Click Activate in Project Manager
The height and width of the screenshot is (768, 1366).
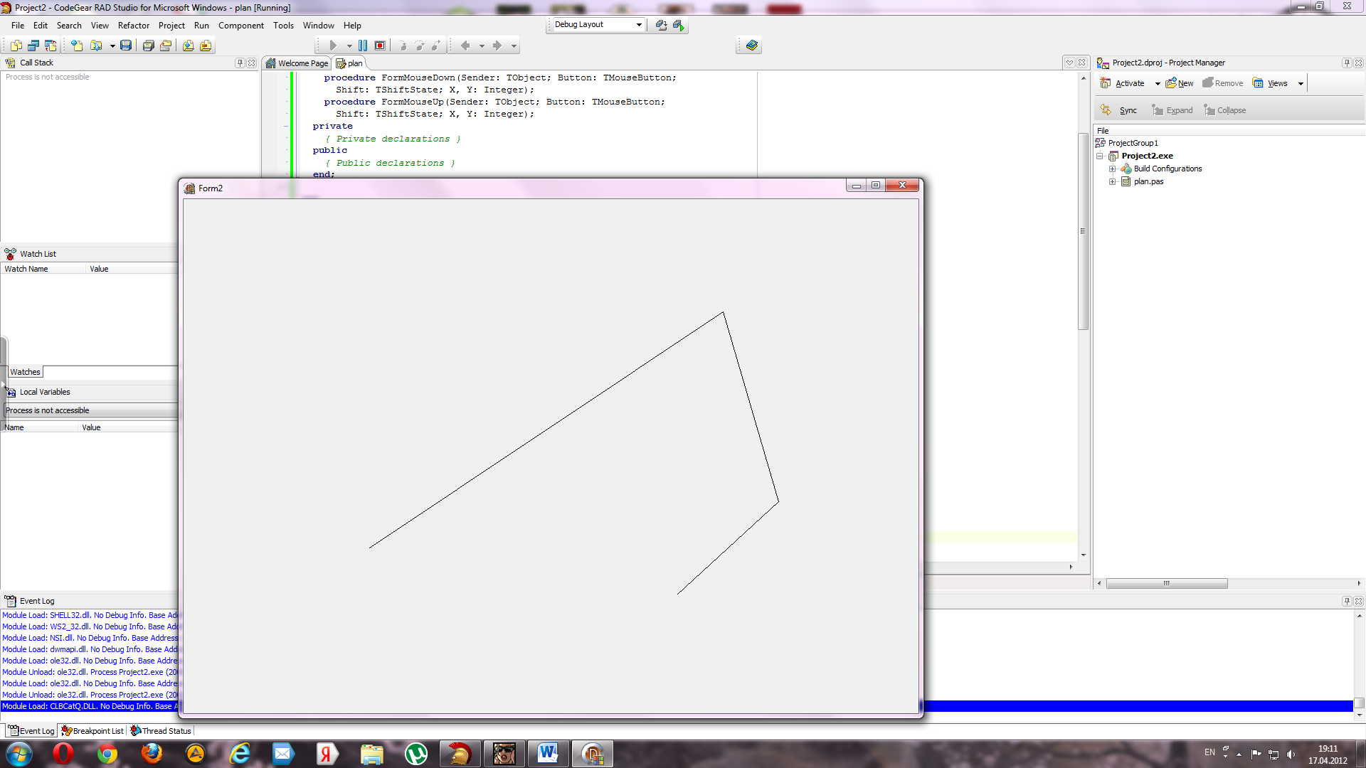pyautogui.click(x=1123, y=83)
